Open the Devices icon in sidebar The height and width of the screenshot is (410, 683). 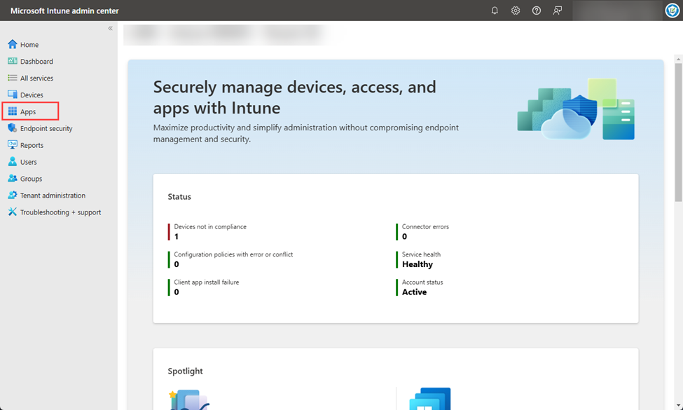pyautogui.click(x=13, y=95)
